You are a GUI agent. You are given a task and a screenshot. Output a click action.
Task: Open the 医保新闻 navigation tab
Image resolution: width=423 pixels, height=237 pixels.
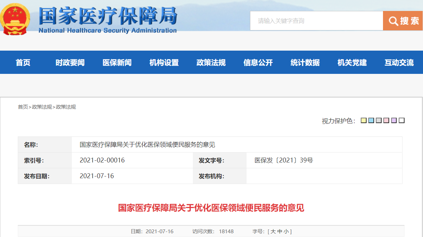117,62
